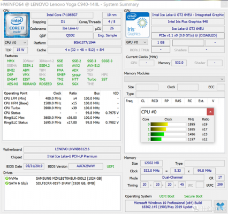
Task: Click the RCD column header
Action: coord(155,101)
